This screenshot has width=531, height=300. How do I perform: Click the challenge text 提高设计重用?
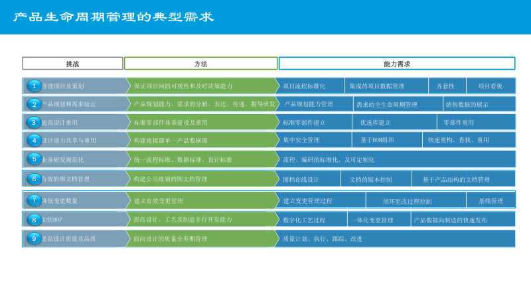pos(60,123)
